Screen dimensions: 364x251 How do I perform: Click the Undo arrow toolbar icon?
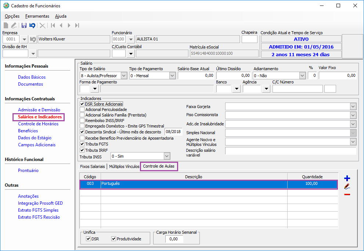click(x=32, y=25)
